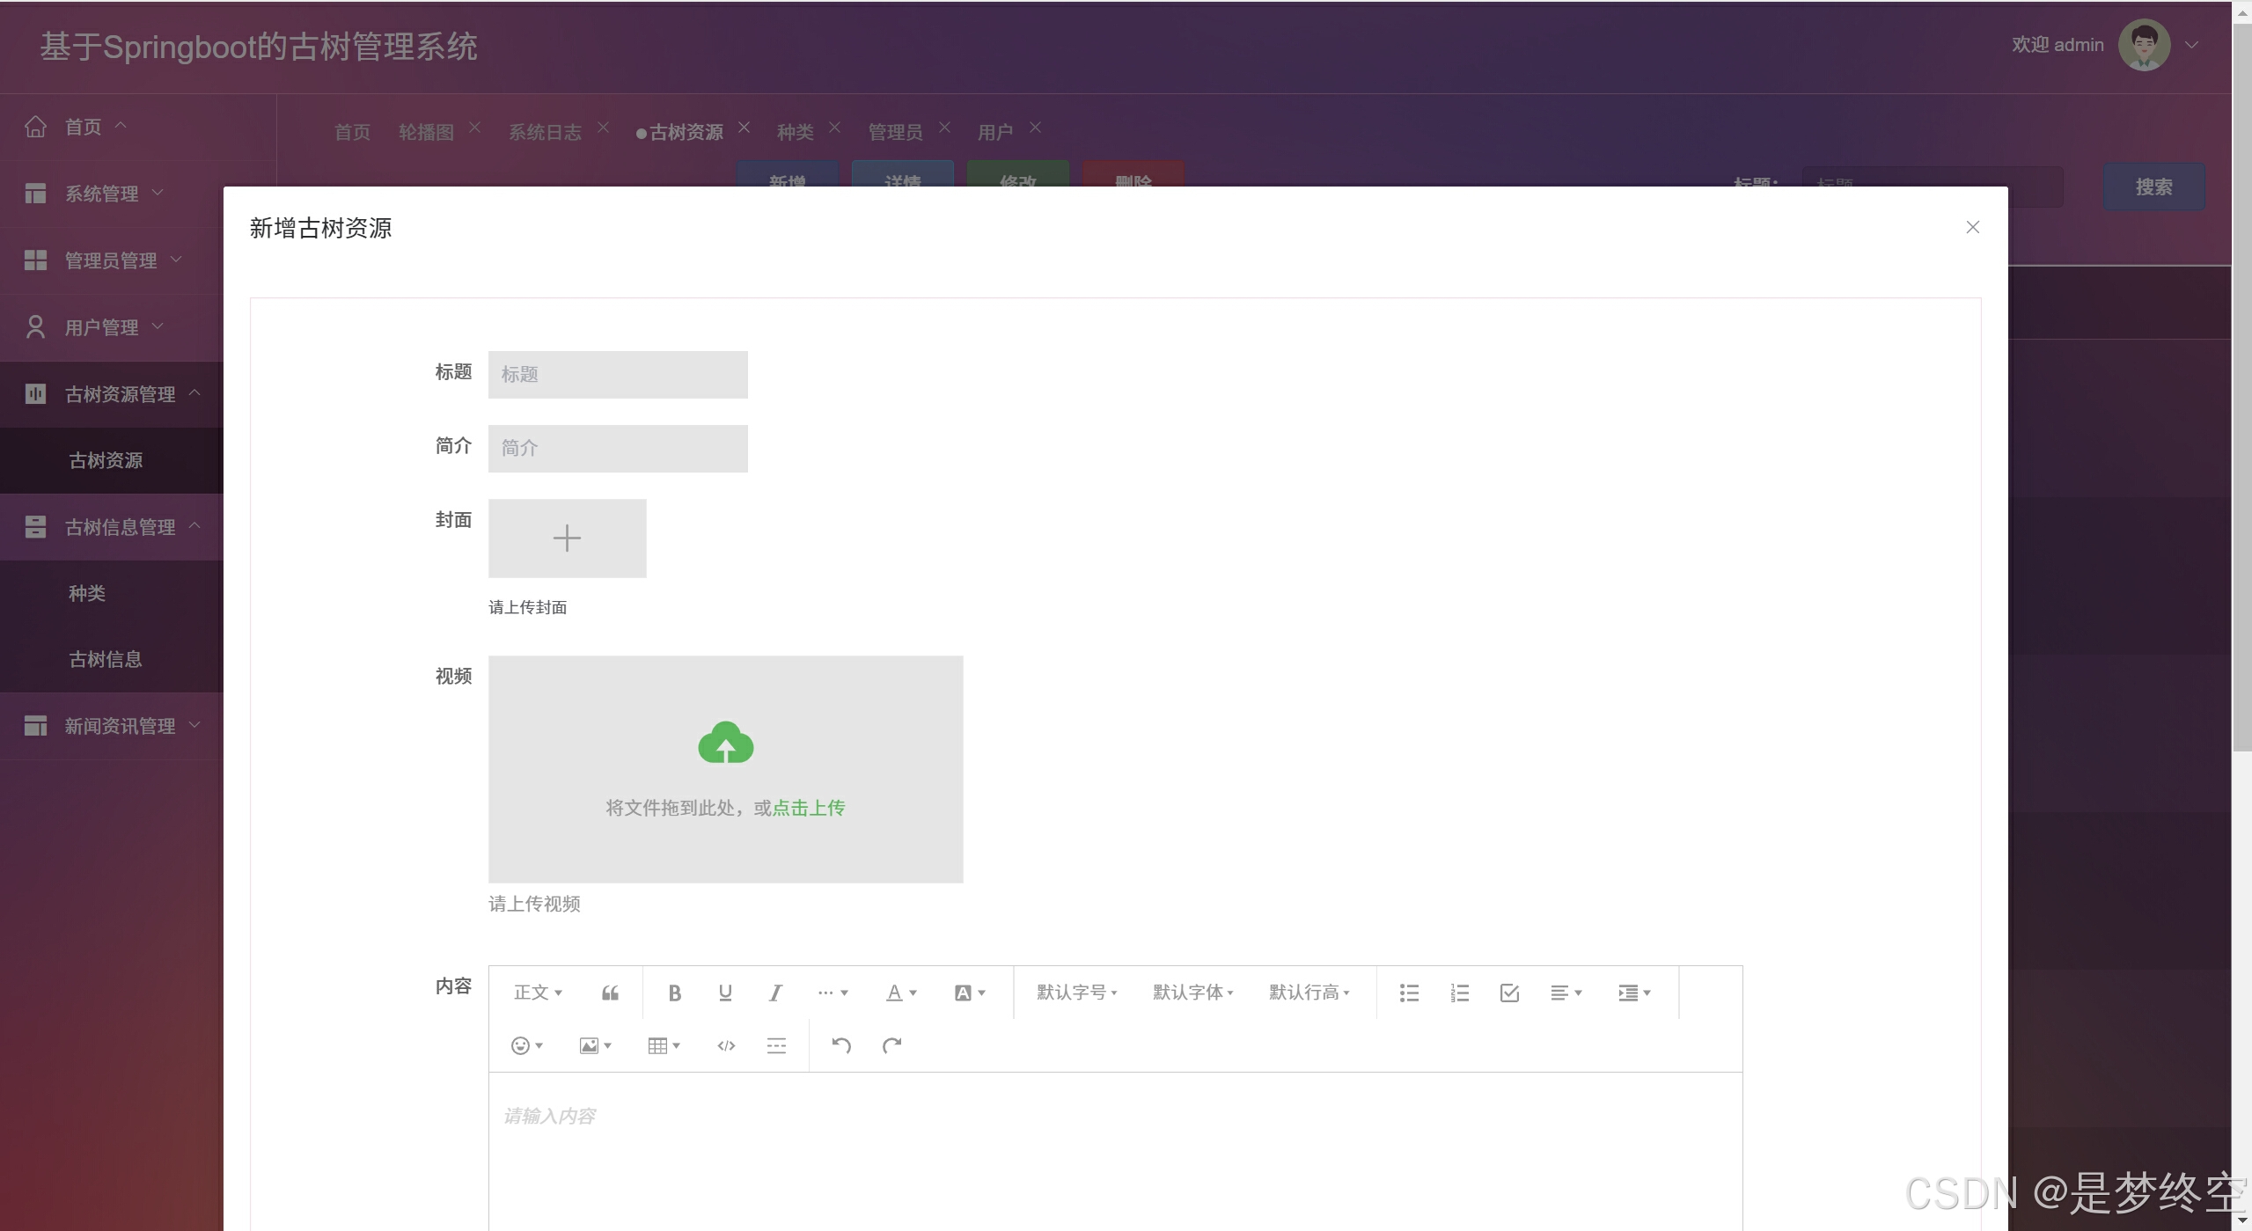Click the blockquote icon in editor toolbar
Image resolution: width=2252 pixels, height=1231 pixels.
[x=610, y=993]
